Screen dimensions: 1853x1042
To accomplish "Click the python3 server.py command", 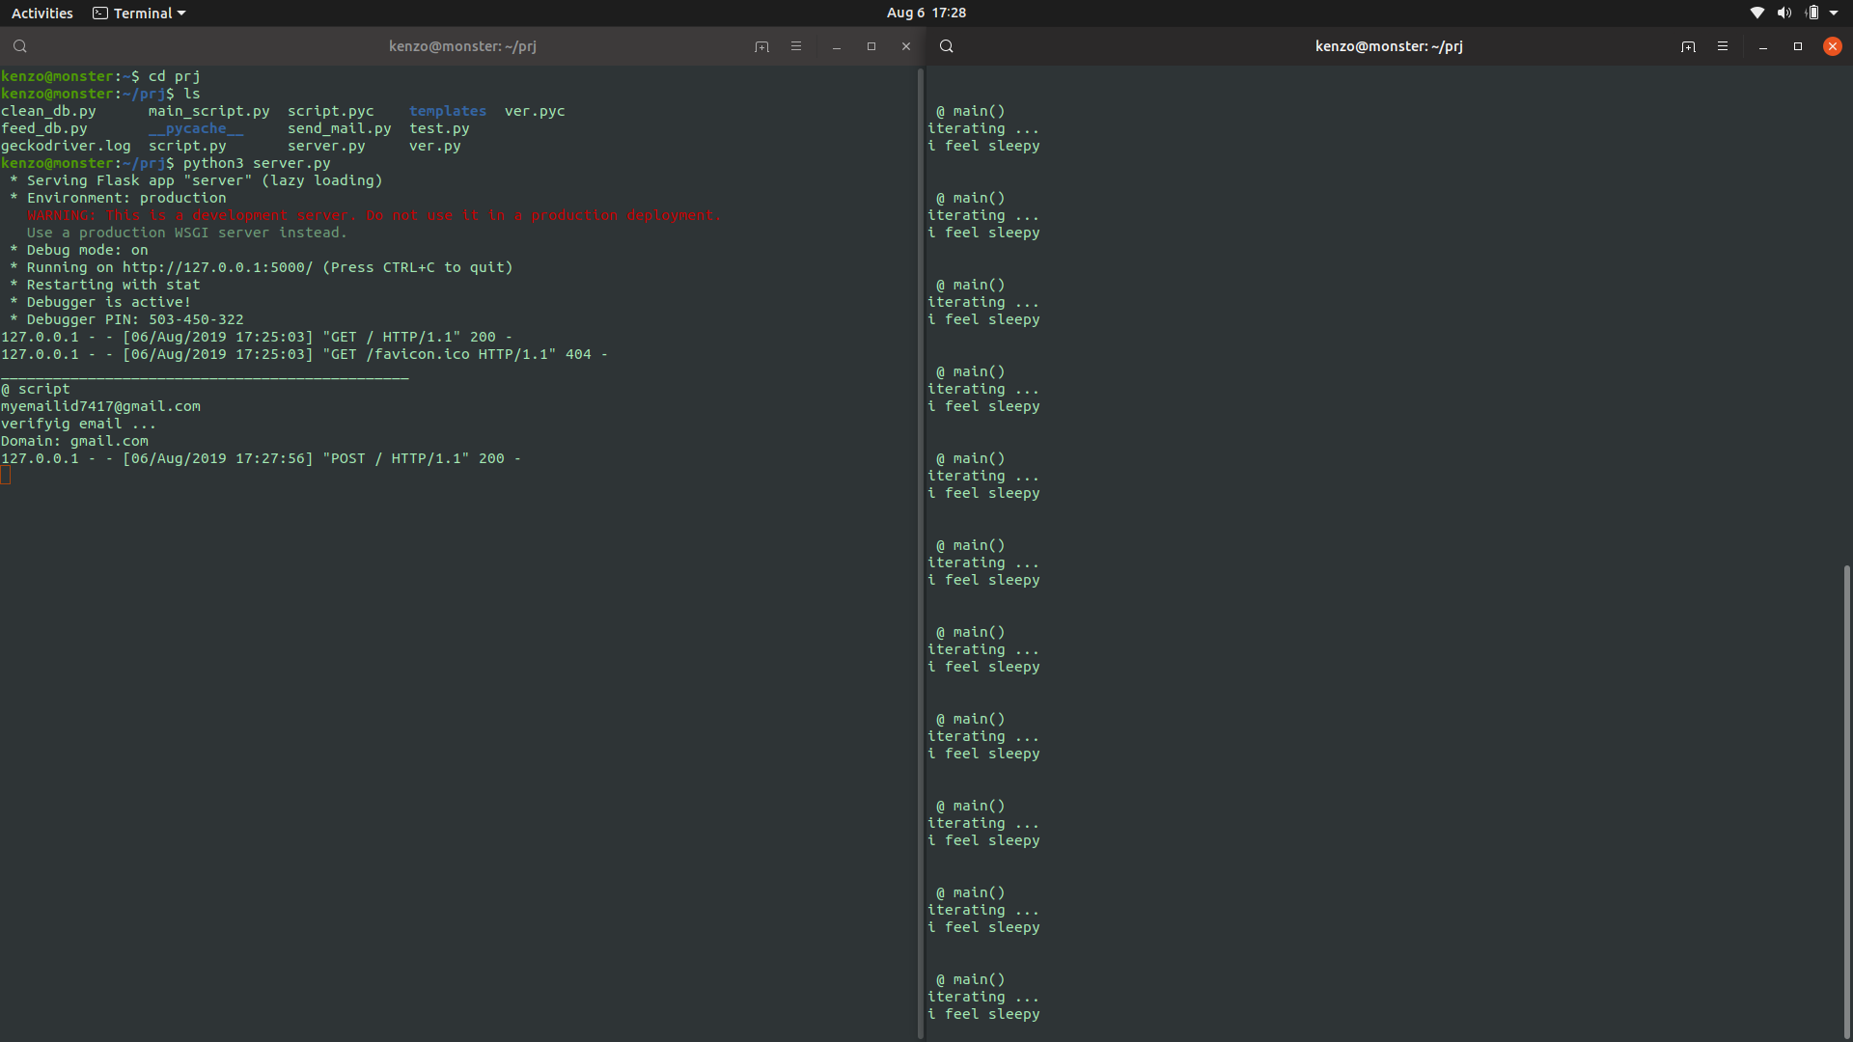I will point(257,163).
